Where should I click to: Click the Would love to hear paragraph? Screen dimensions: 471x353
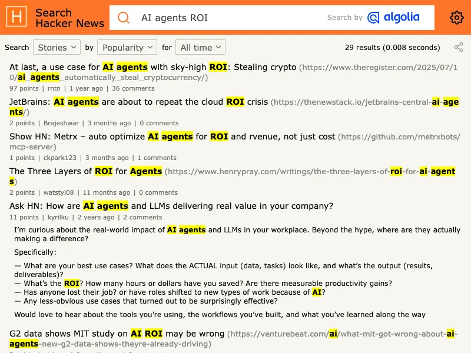coord(220,315)
